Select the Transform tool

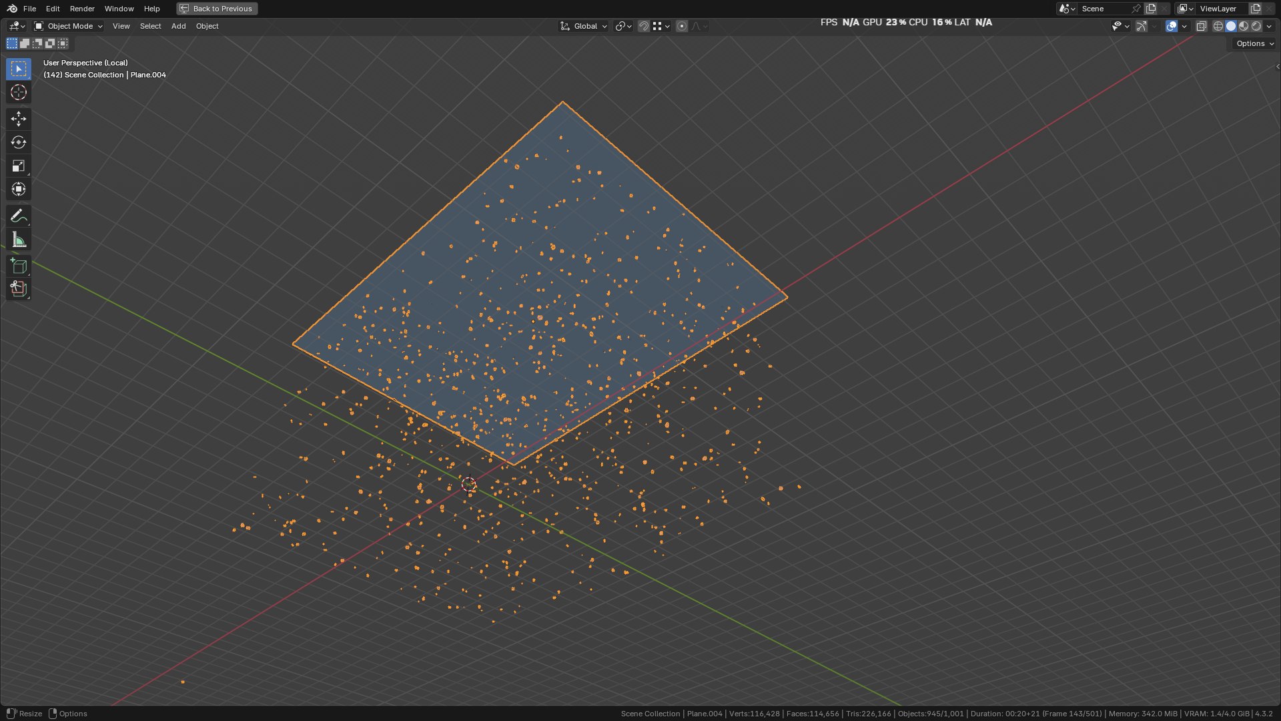pos(19,189)
